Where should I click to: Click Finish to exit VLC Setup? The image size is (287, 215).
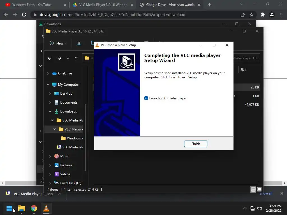195,144
